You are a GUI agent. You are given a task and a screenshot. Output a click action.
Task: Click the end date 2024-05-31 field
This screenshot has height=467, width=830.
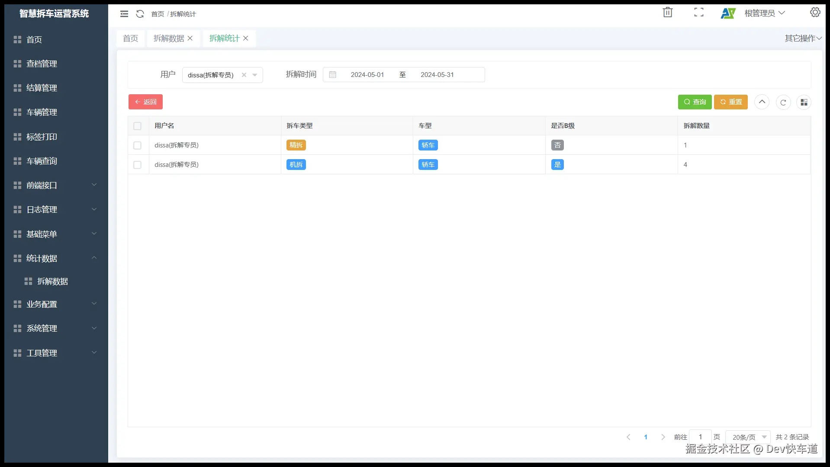(437, 75)
